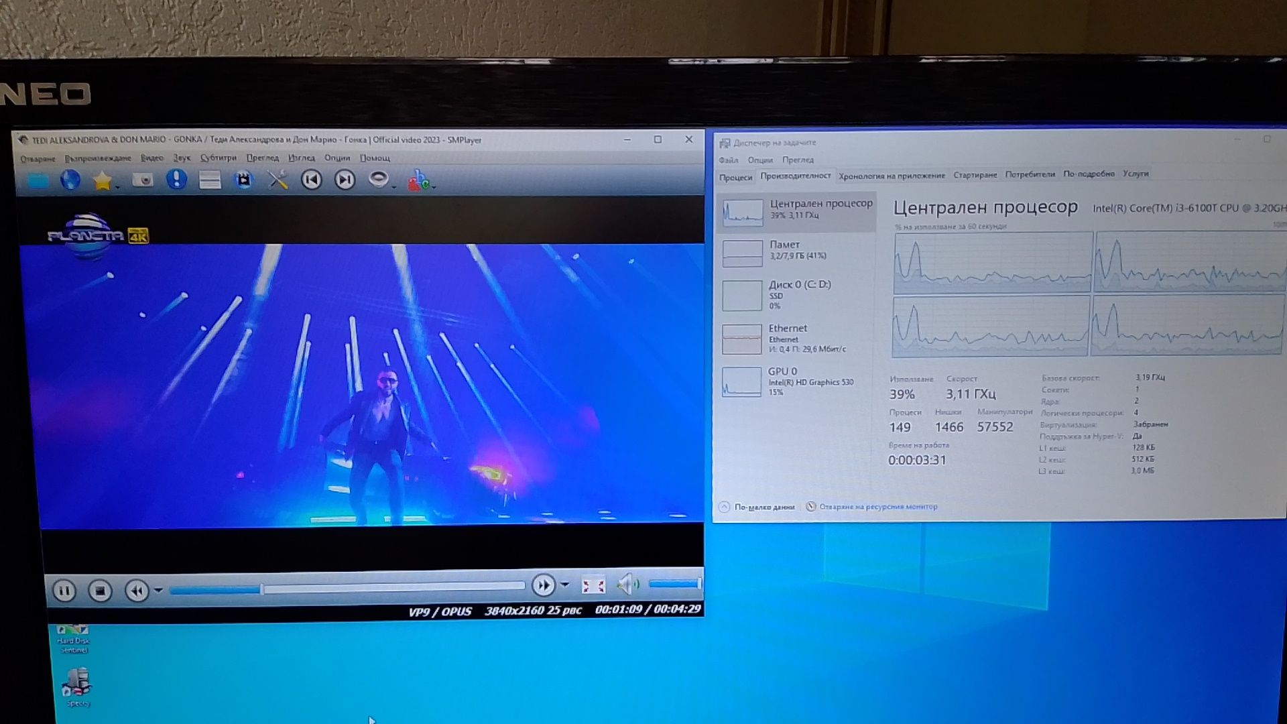Open the Помощ menu
1287x724 pixels.
click(375, 158)
